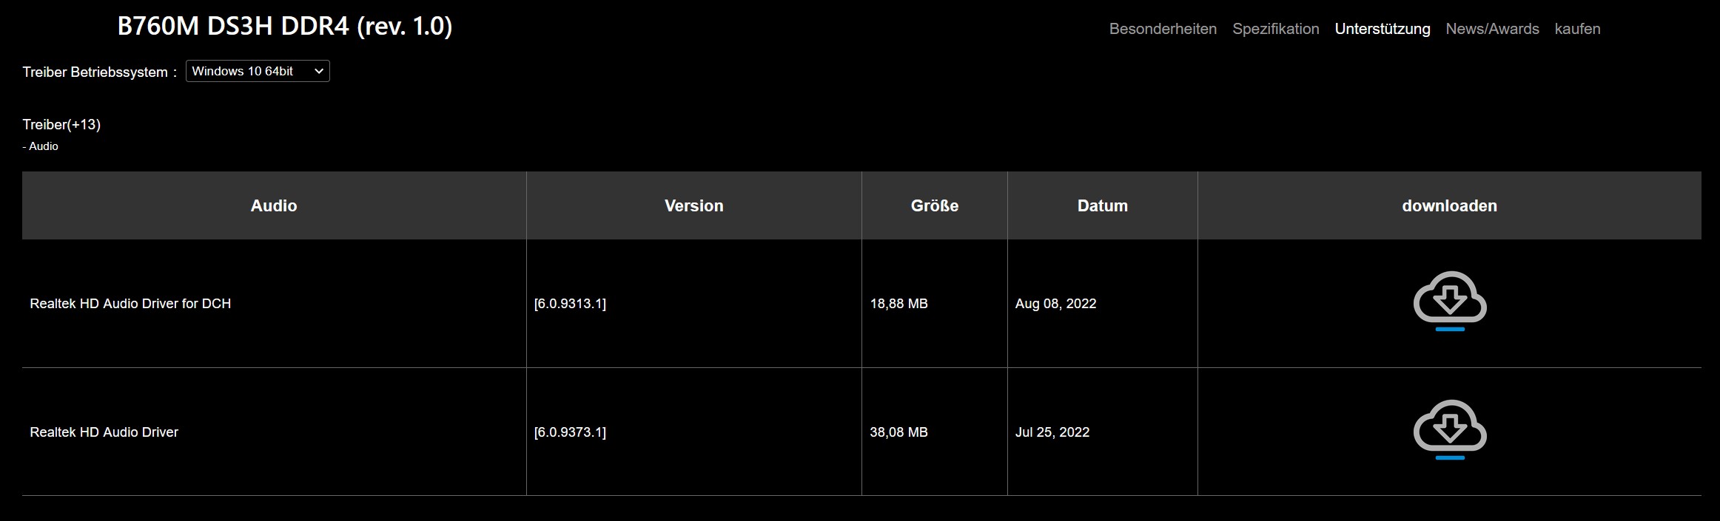1720x521 pixels.
Task: Select the "Realtek HD Audio Driver for DCH" row name
Action: pyautogui.click(x=130, y=304)
